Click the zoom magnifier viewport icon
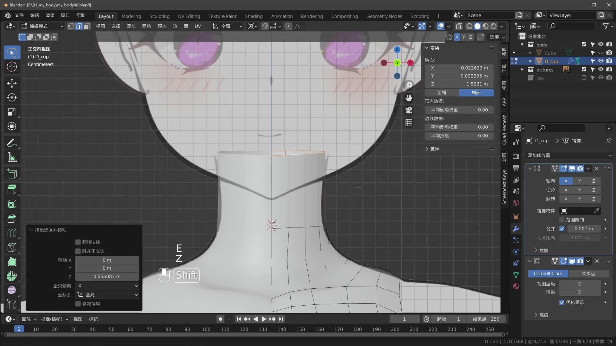This screenshot has width=616, height=346. (409, 85)
